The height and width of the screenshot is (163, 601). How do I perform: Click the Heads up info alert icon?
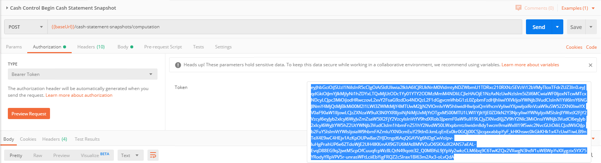point(178,65)
